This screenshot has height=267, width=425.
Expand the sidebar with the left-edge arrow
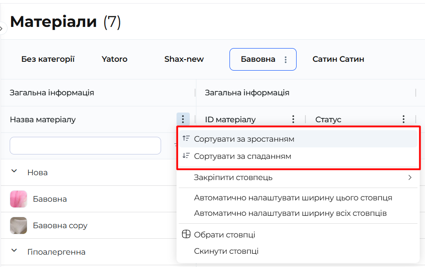(x=1, y=28)
